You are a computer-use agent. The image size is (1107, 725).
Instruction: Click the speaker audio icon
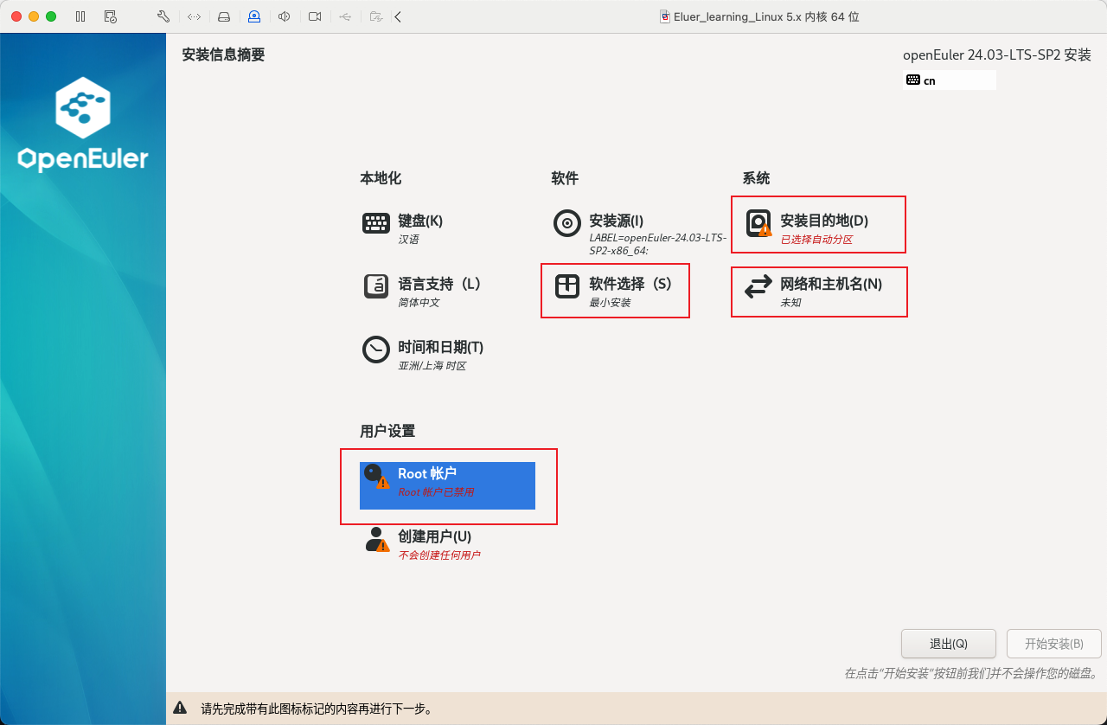click(x=285, y=16)
